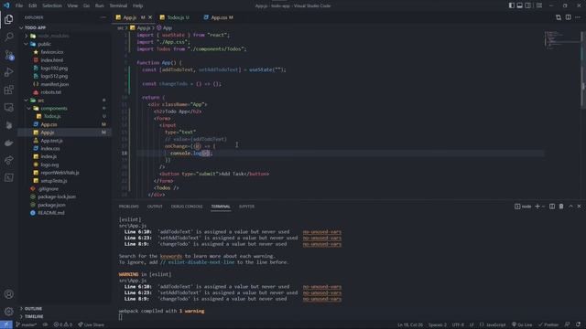
Task: Switch to the App.css editor tab
Action: (x=219, y=17)
